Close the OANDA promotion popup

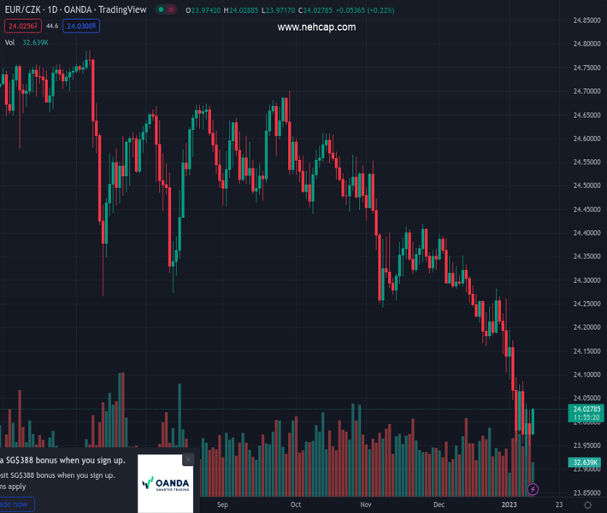pos(188,460)
